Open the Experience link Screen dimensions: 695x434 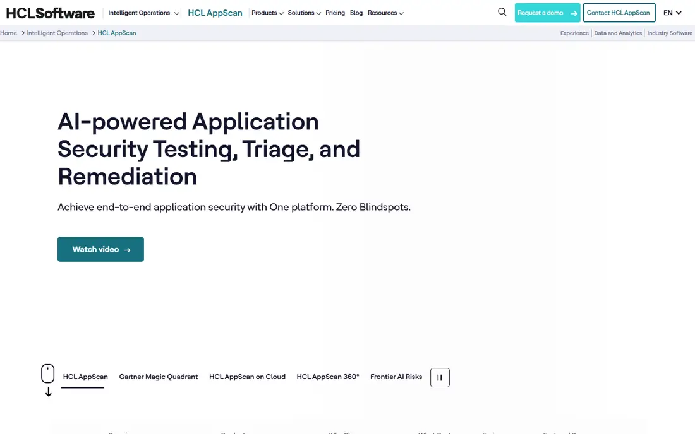coord(574,33)
